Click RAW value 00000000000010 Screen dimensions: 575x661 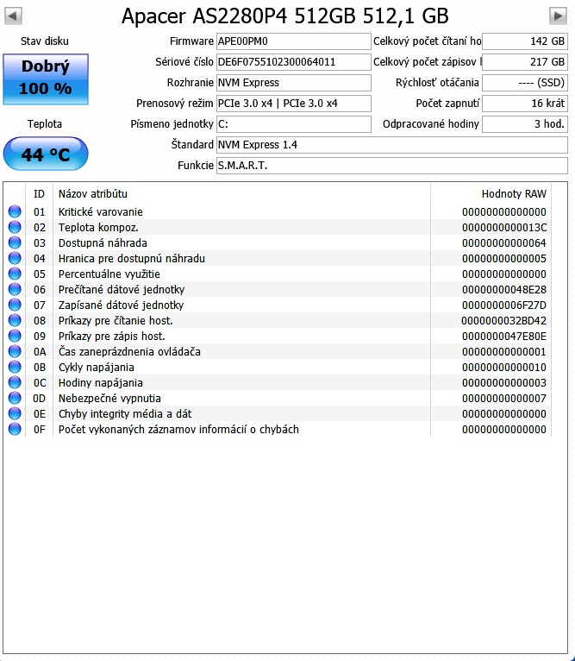click(504, 368)
